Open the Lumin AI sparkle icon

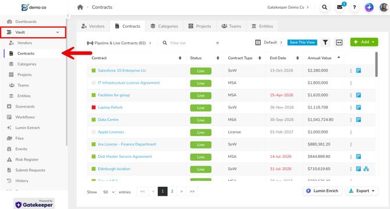click(369, 7)
